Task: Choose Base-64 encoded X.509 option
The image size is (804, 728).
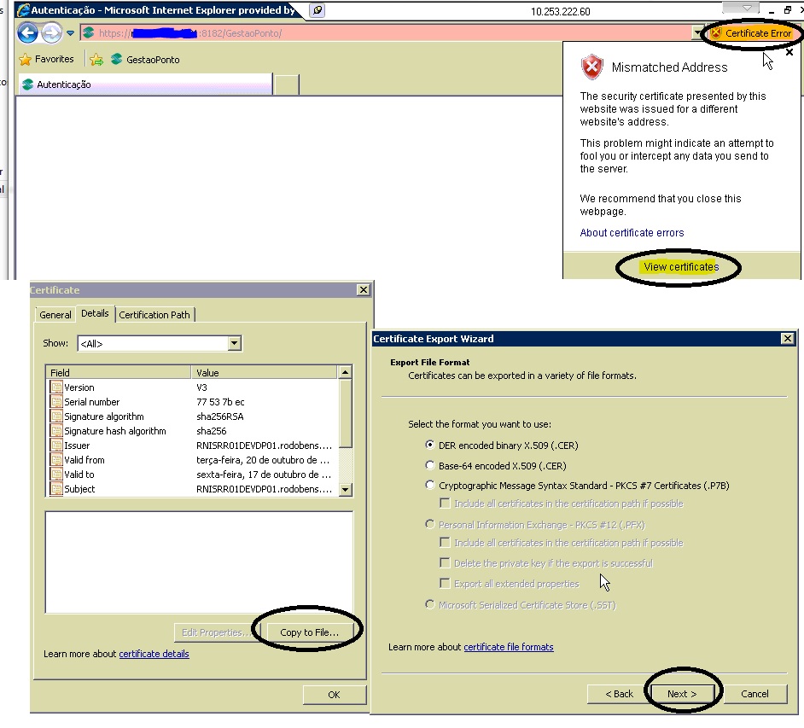Action: 430,466
